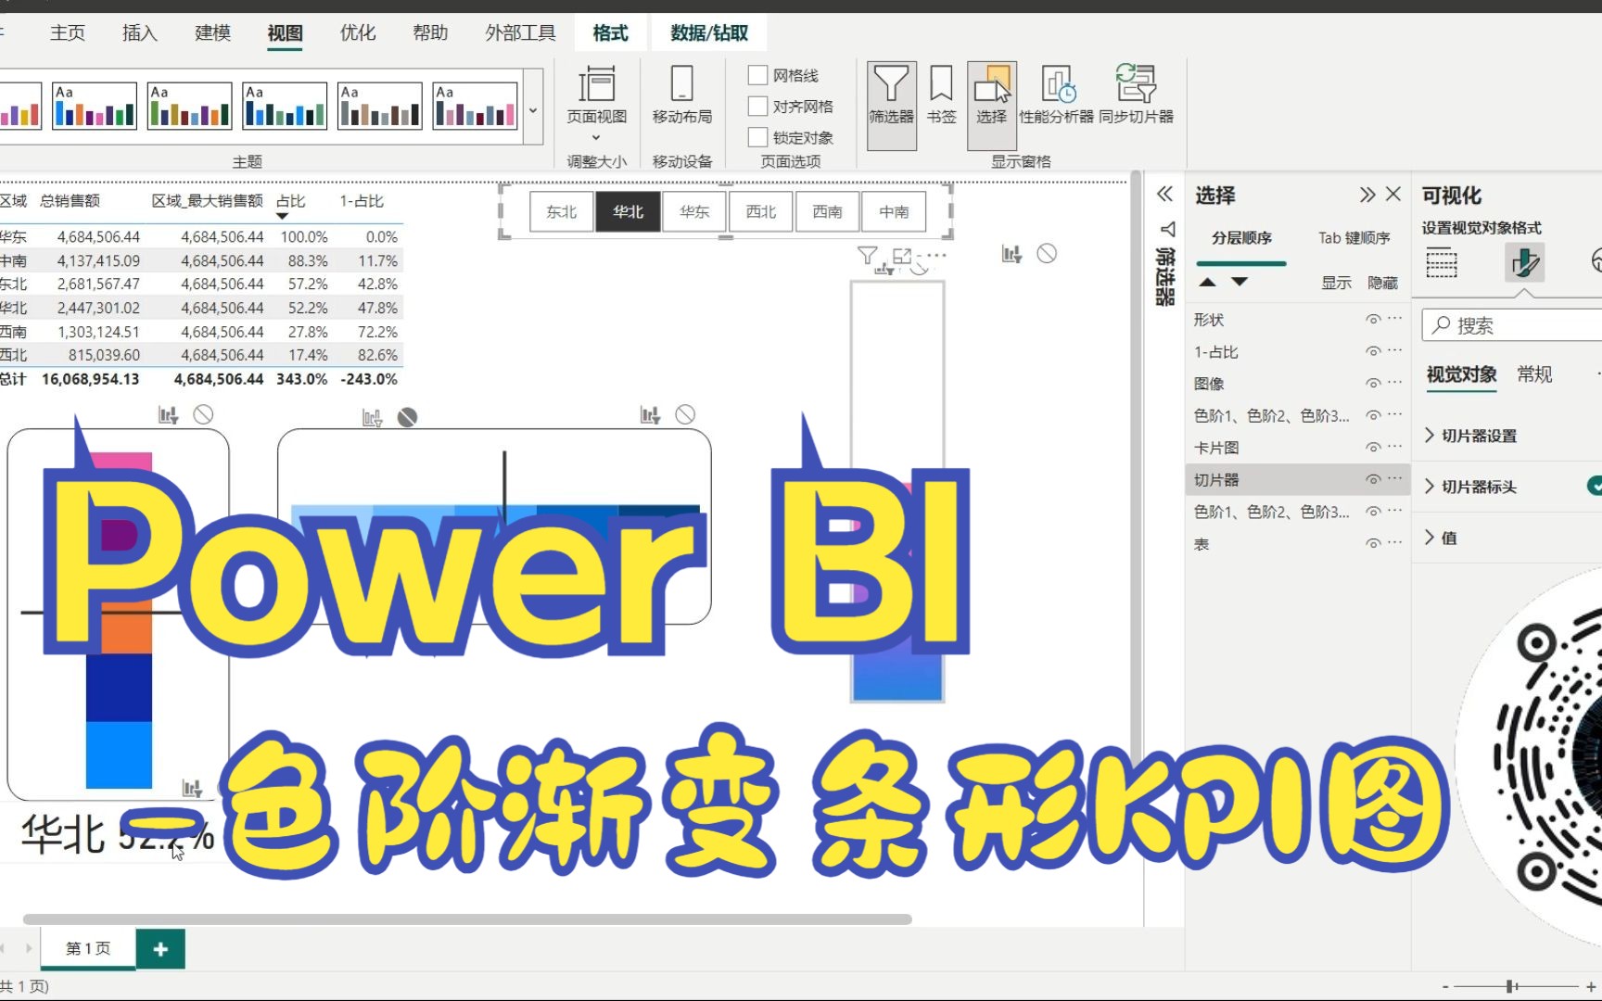Select the 东北 slicer button
1602x1001 pixels.
point(562,211)
